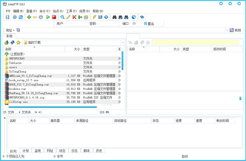Toggle the 匿名 anonymous checkbox
The width and height of the screenshot is (246, 161).
tap(146, 24)
